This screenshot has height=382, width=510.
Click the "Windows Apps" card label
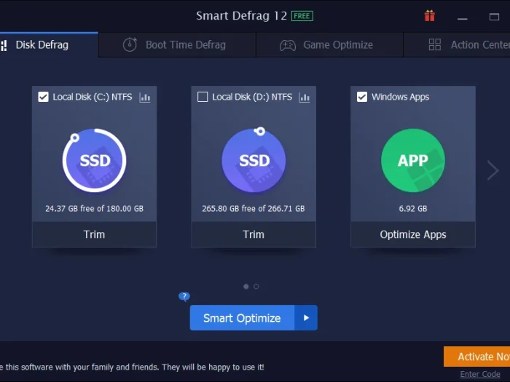pos(401,97)
